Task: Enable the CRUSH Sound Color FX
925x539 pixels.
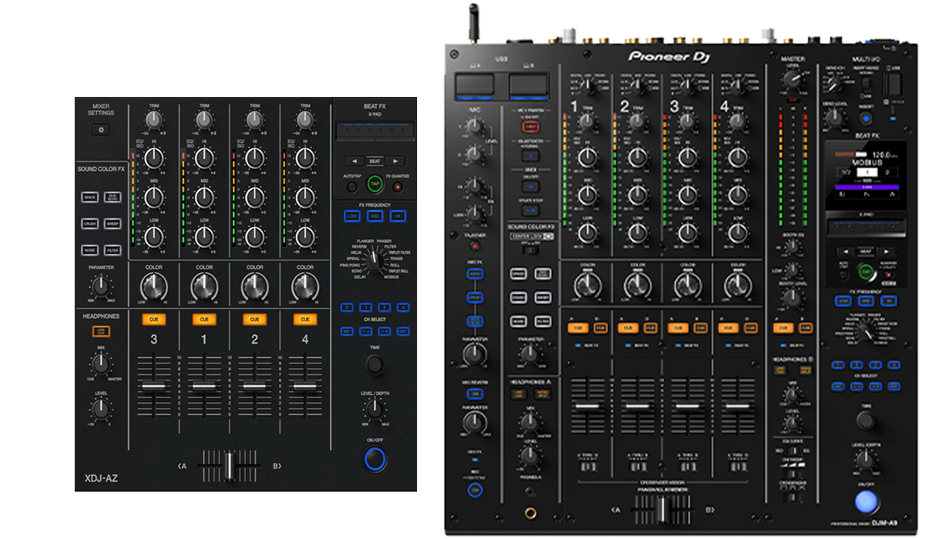Action: tap(89, 224)
